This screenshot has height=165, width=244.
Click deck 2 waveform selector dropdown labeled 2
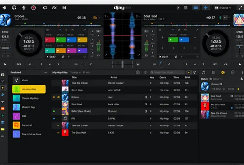pos(138,16)
